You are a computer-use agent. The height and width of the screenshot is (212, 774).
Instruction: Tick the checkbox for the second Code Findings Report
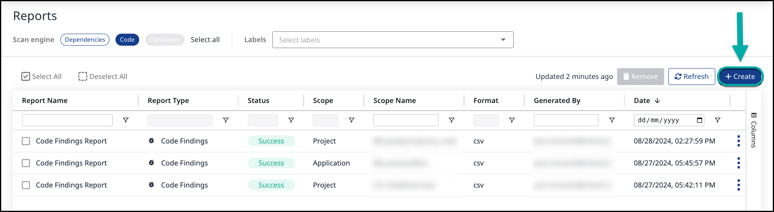point(26,163)
